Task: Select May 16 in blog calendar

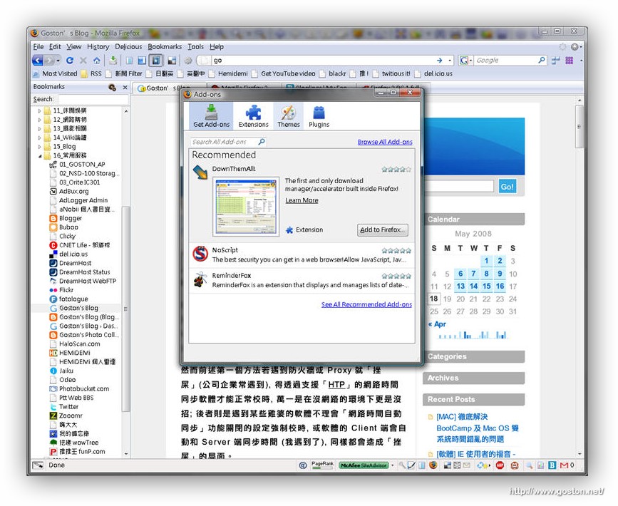Action: pos(500,286)
